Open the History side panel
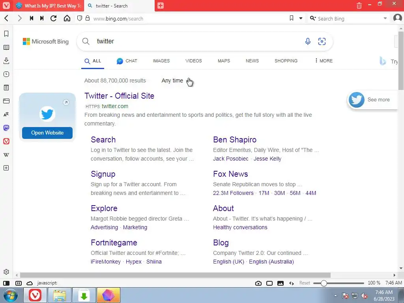Viewport: 404px width, 303px height. (6, 74)
